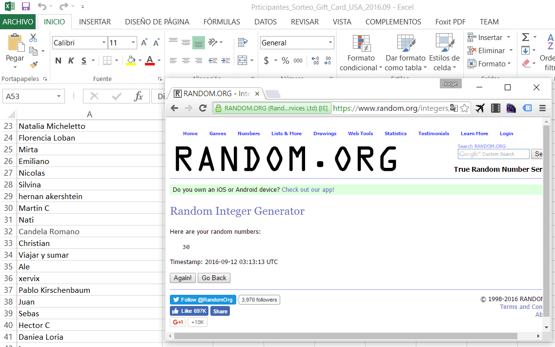
Task: Select cell with Candela Romano
Action: pos(89,232)
